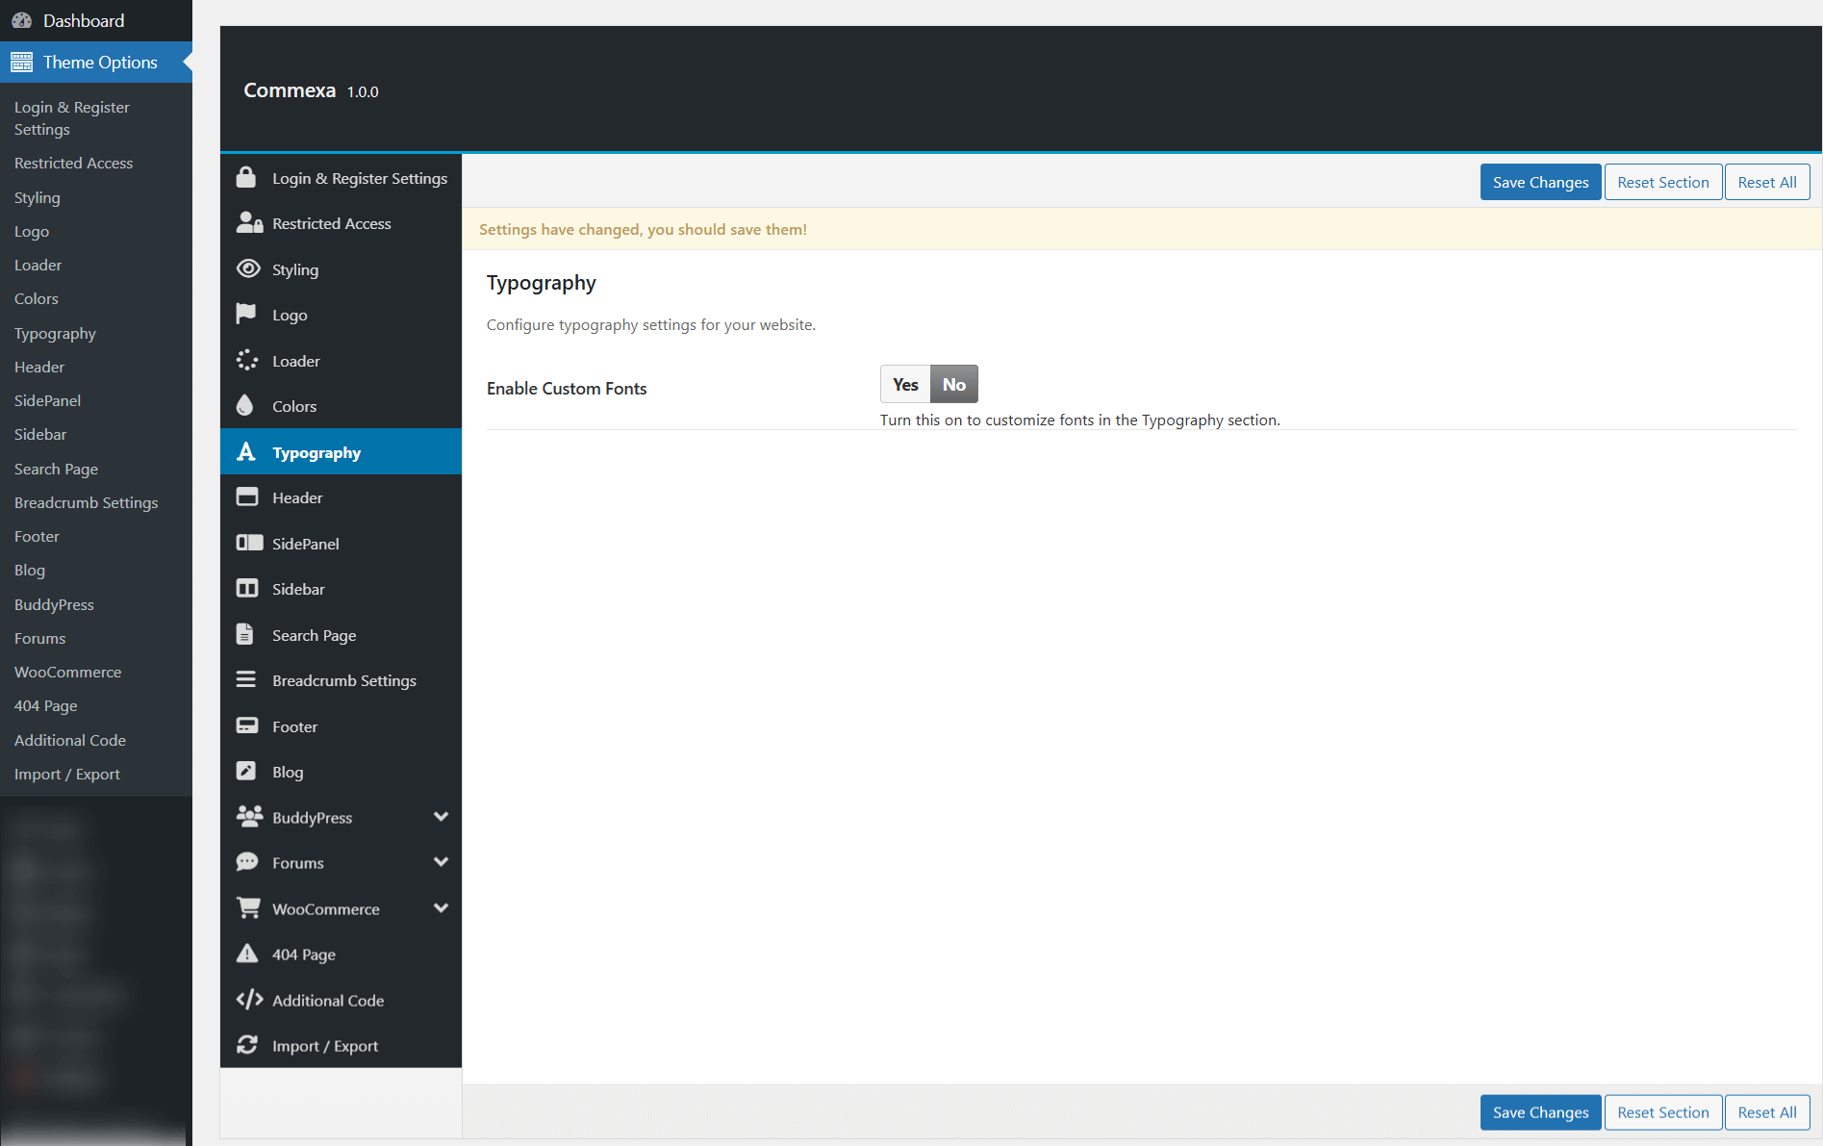Expand the Forums section chevron
Image resolution: width=1823 pixels, height=1146 pixels.
coord(441,862)
